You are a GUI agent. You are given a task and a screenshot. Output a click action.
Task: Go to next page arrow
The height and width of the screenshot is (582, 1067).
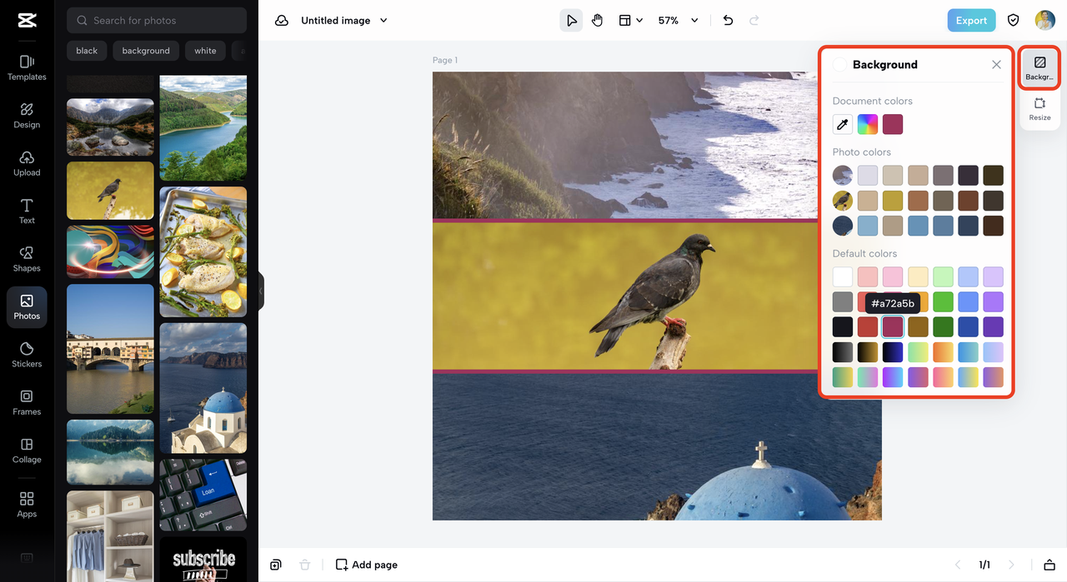pyautogui.click(x=1011, y=565)
